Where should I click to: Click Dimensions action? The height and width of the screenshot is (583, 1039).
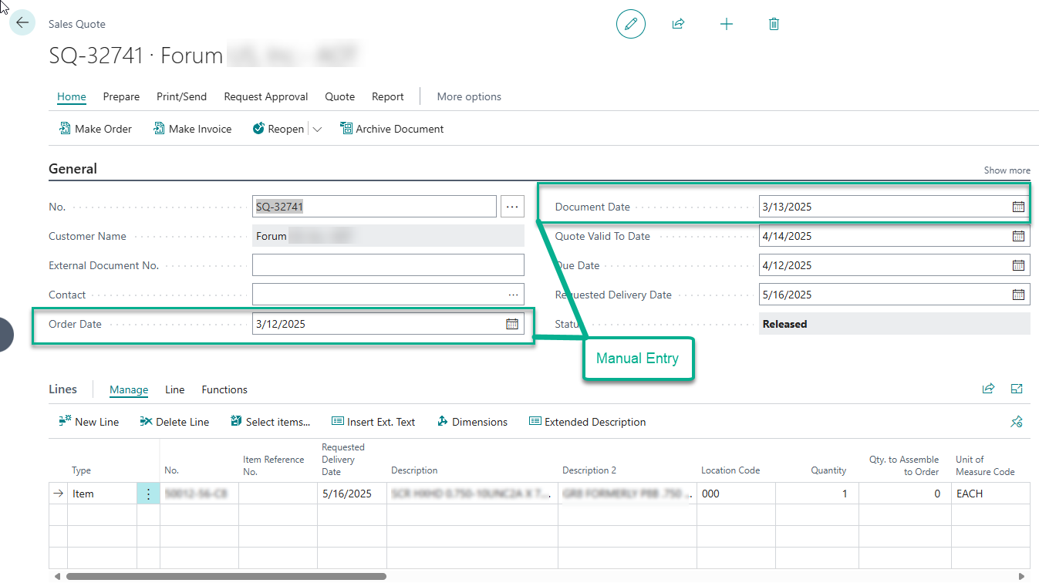pyautogui.click(x=472, y=422)
